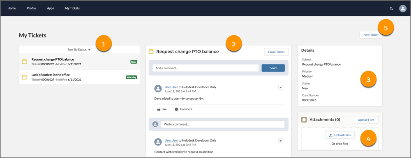
Task: Open the Sort By Status dropdown
Action: (x=79, y=49)
